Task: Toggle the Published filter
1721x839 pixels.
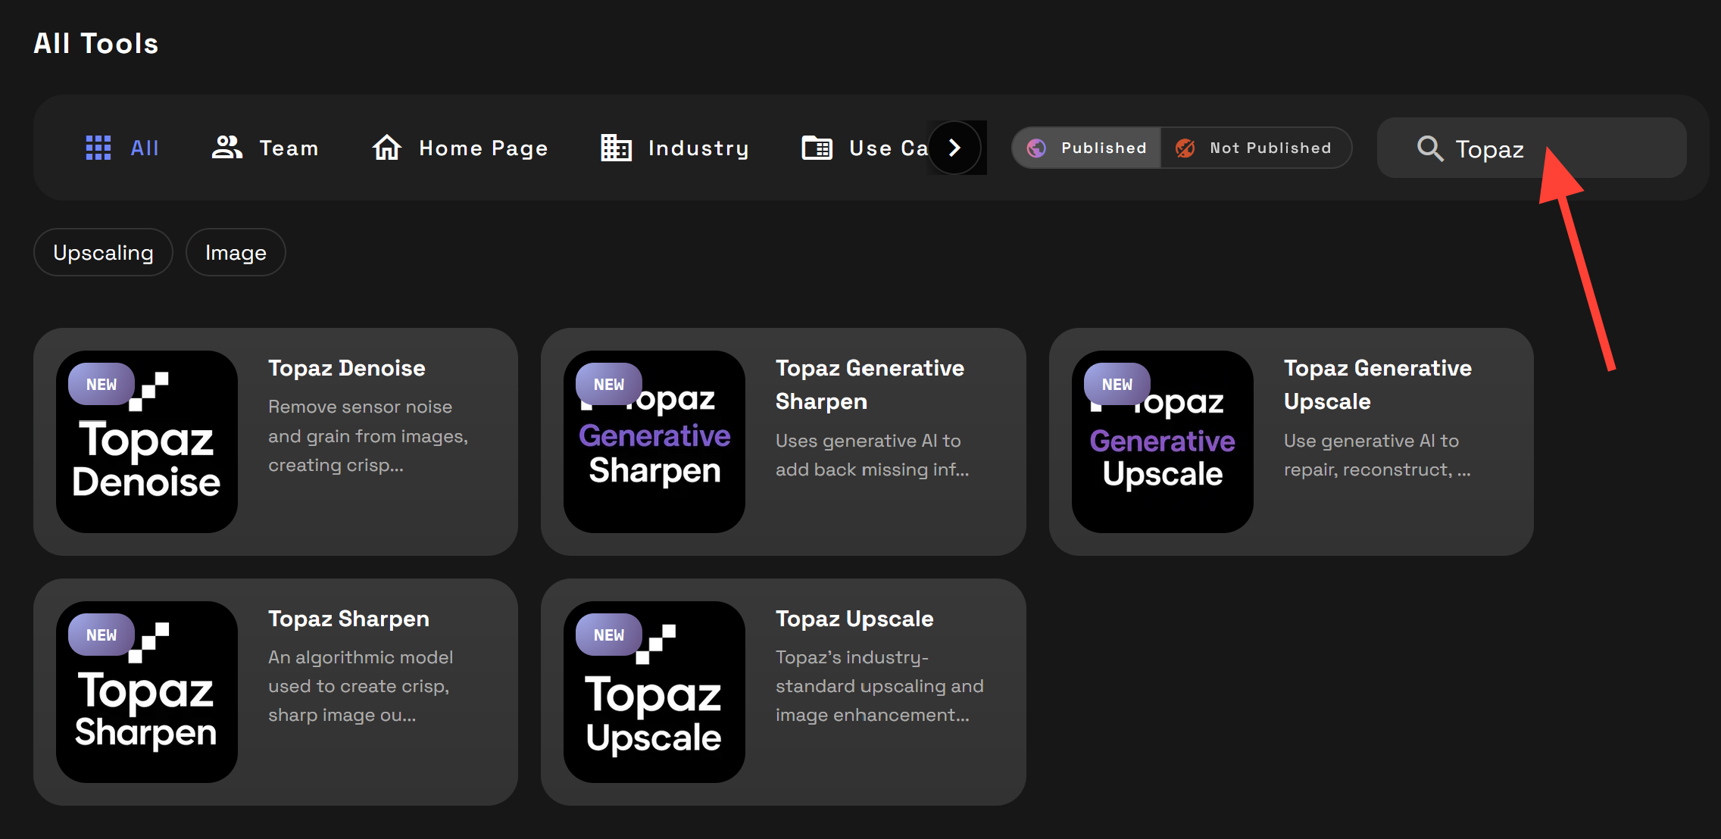Action: click(x=1087, y=148)
